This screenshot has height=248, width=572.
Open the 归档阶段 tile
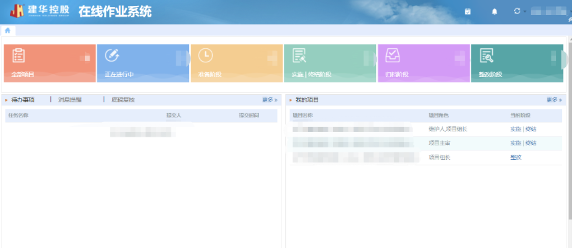coord(423,63)
